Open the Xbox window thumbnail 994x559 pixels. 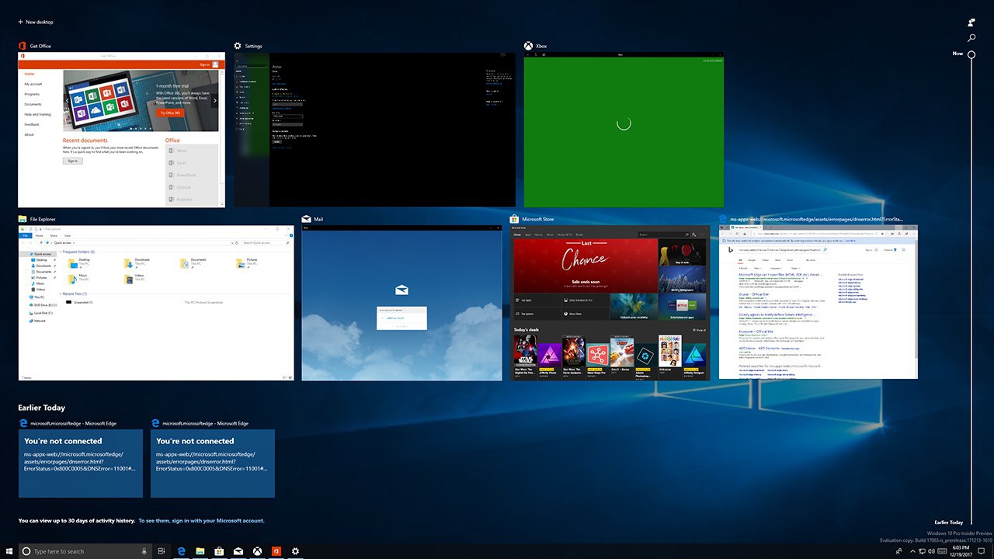(624, 130)
